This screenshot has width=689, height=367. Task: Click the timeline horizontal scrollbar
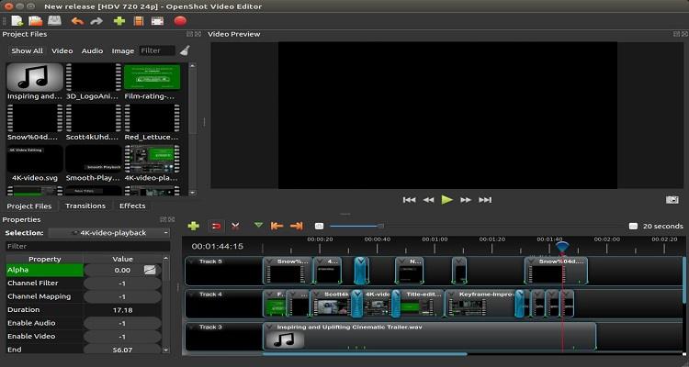(x=365, y=354)
